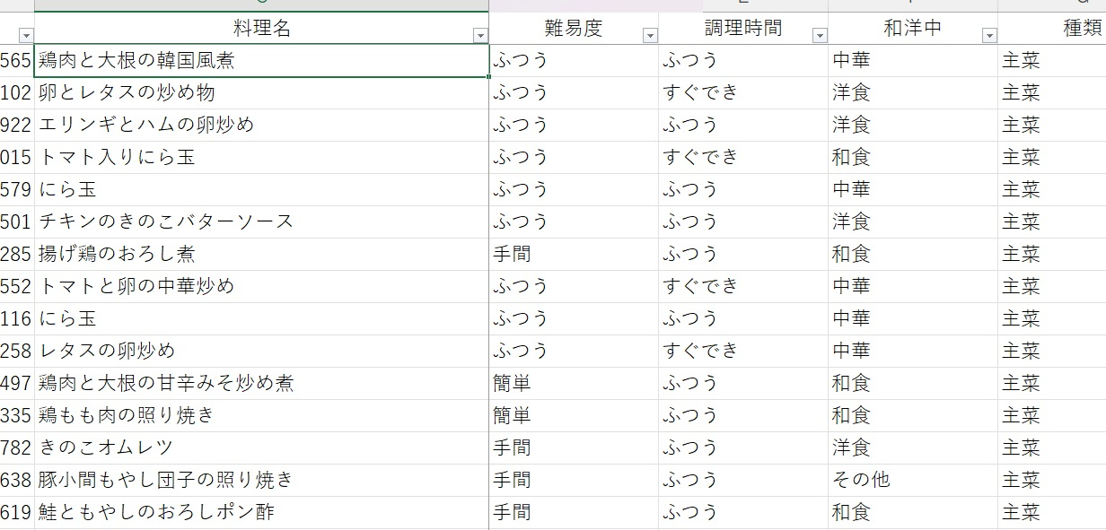
Task: Click ID cell 565
Action: click(x=17, y=61)
